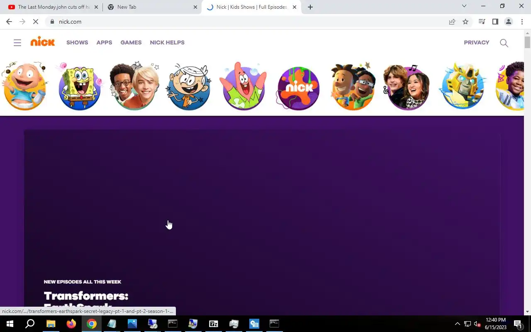This screenshot has height=332, width=531.
Task: Open the media controls icon
Action: [x=482, y=22]
